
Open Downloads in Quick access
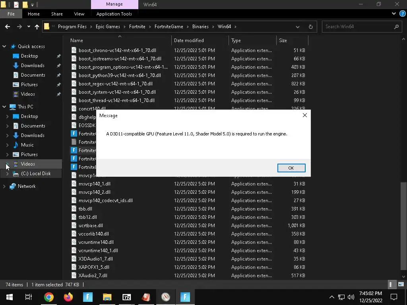click(x=33, y=66)
